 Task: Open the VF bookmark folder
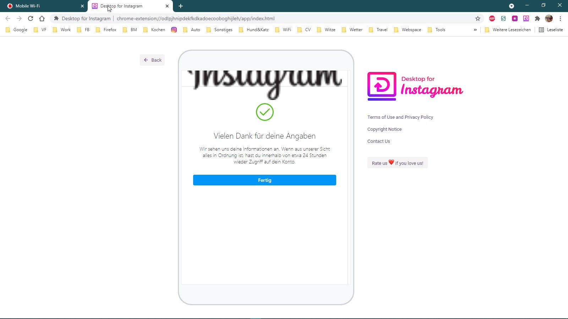[40, 30]
